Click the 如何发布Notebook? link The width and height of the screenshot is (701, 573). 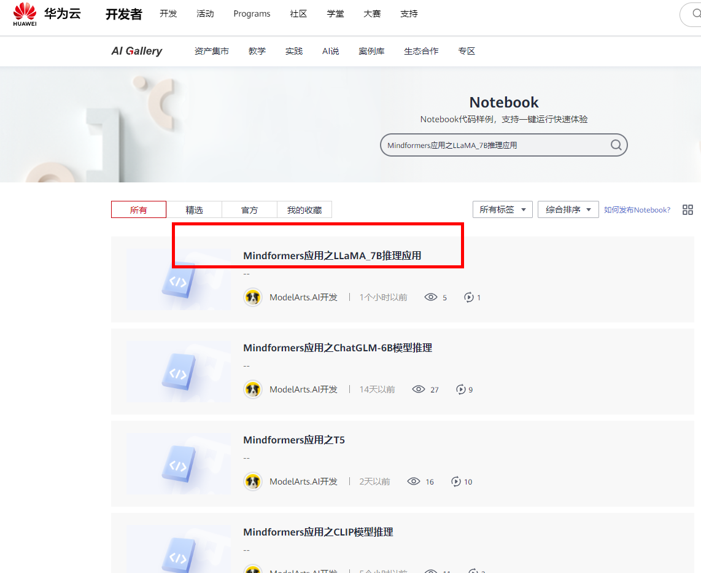[x=637, y=210]
